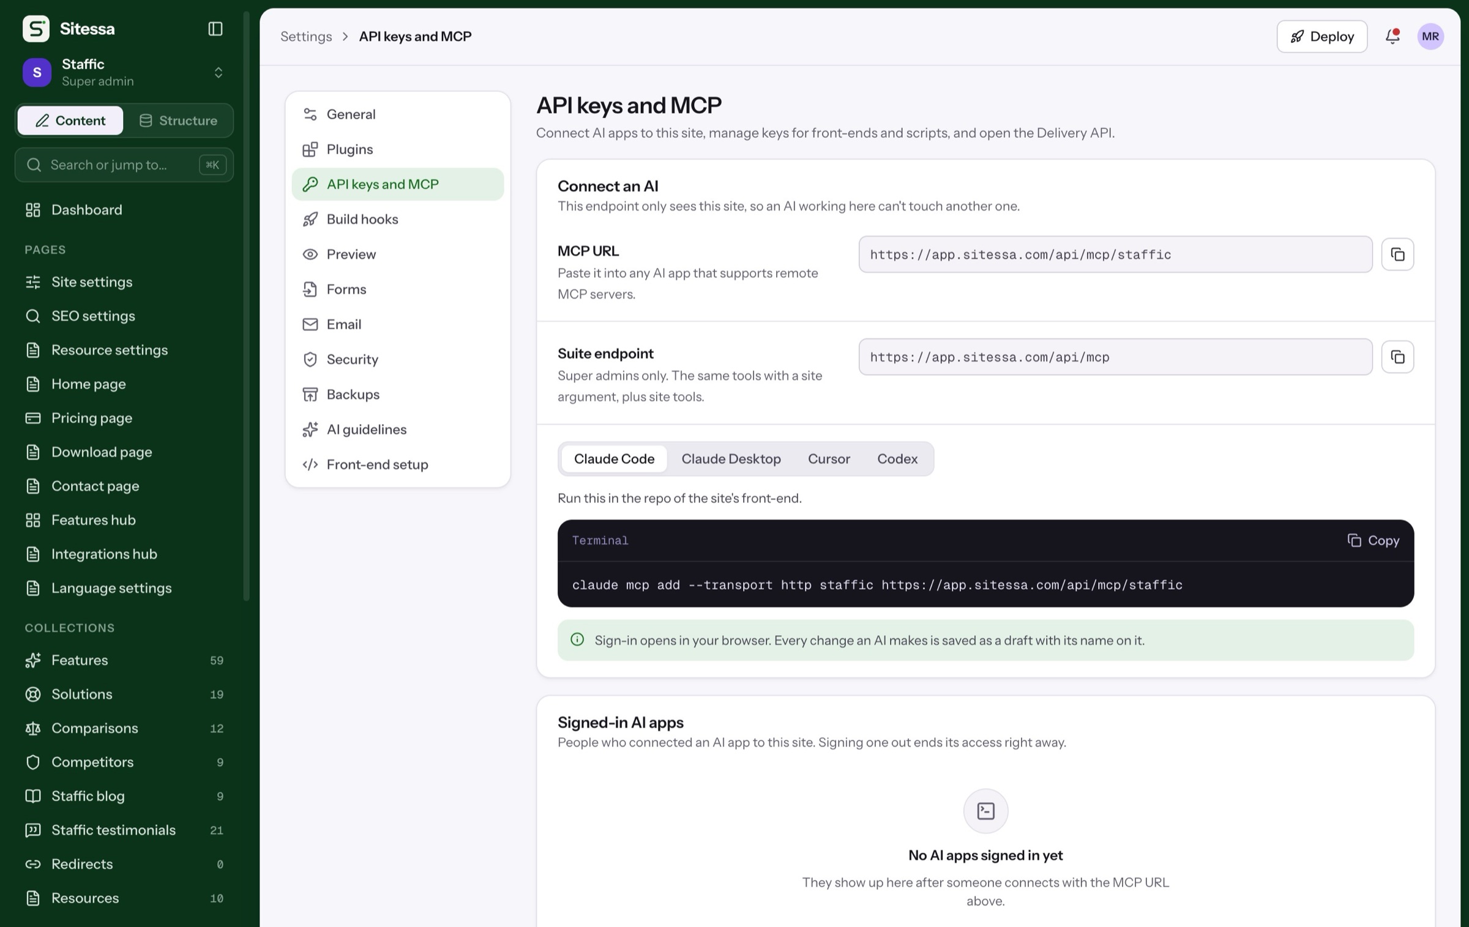This screenshot has height=927, width=1469.
Task: Open Plugins settings
Action: coord(398,149)
